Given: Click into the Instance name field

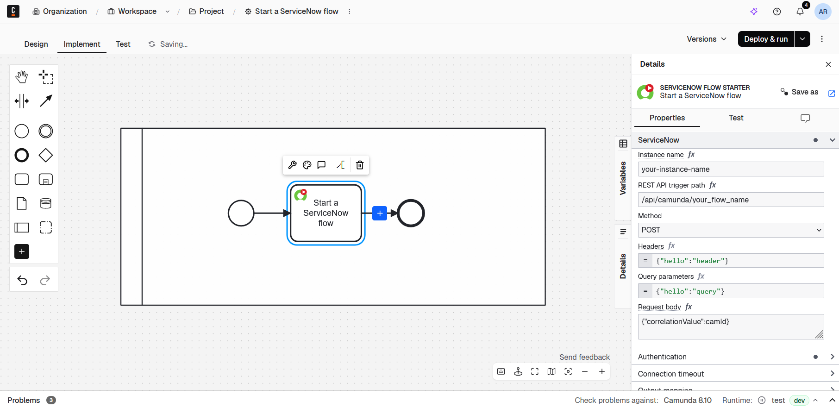Looking at the screenshot, I should 731,169.
